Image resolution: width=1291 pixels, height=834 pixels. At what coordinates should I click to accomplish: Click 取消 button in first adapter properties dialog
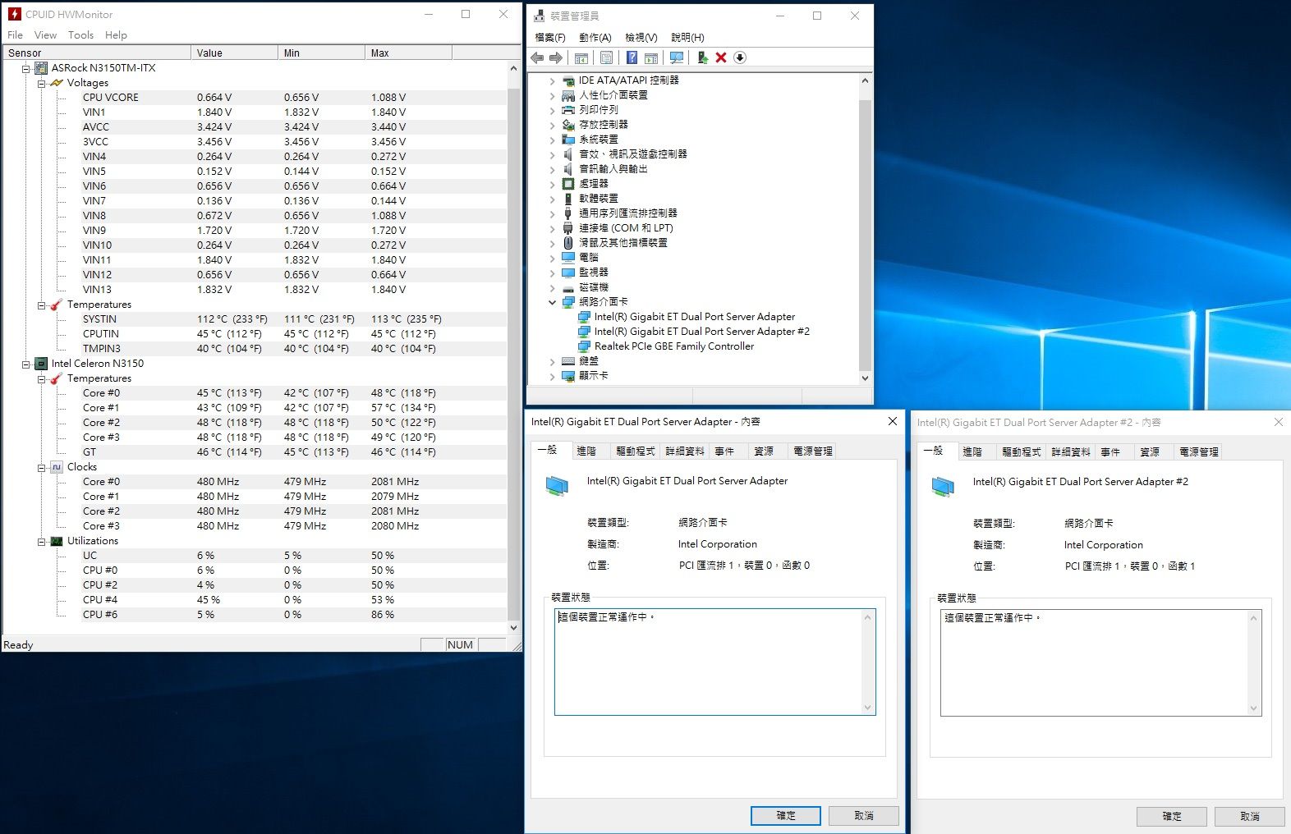pyautogui.click(x=864, y=816)
